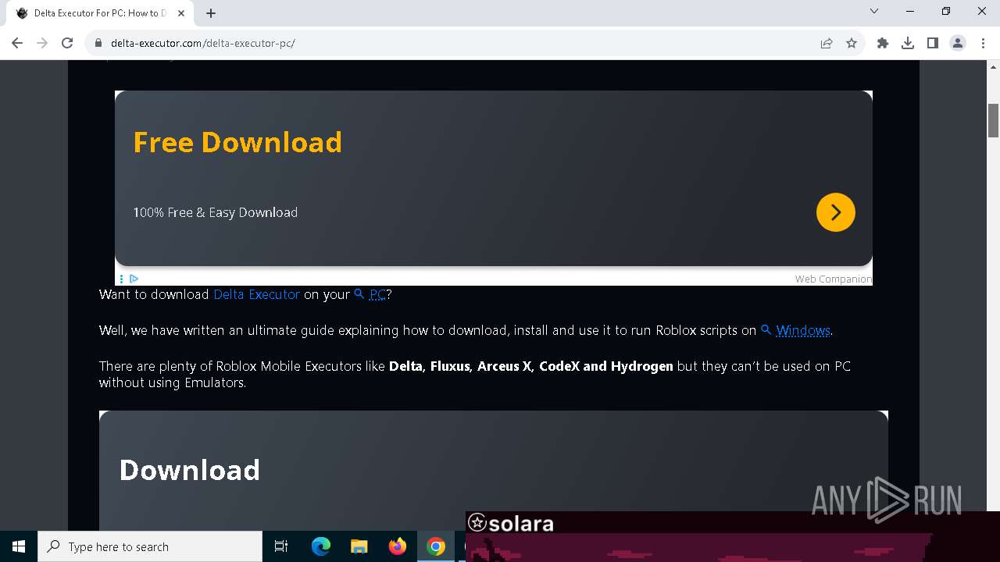
Task: Click the Windows search link
Action: (803, 330)
